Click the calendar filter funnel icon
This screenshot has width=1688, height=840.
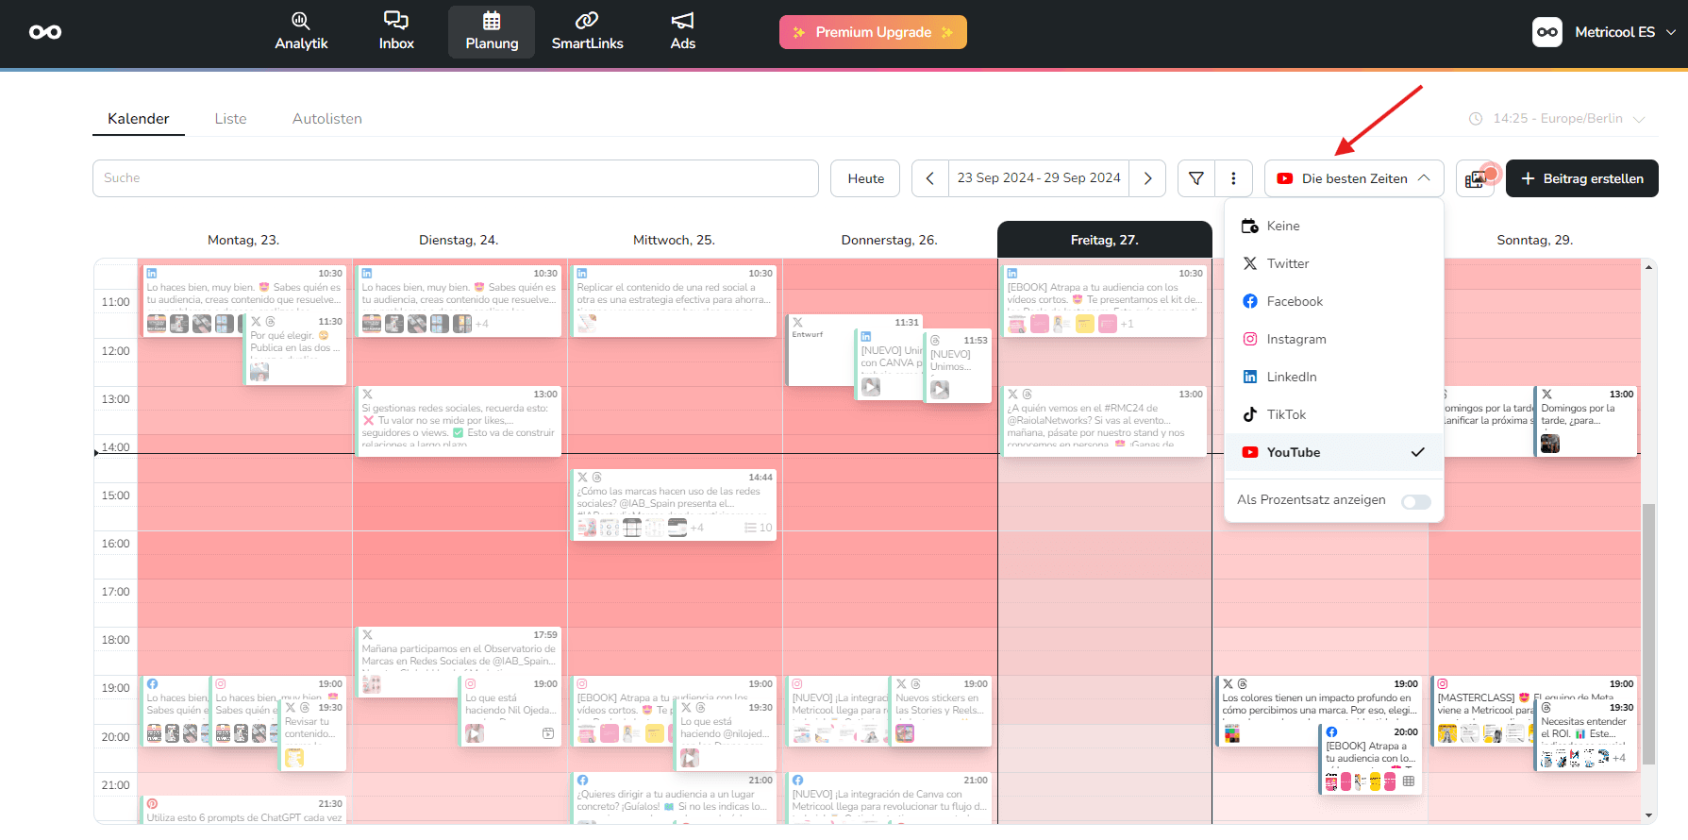pyautogui.click(x=1195, y=178)
